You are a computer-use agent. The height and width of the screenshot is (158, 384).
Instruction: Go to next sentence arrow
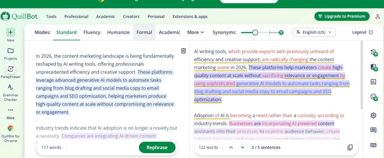pyautogui.click(x=243, y=148)
